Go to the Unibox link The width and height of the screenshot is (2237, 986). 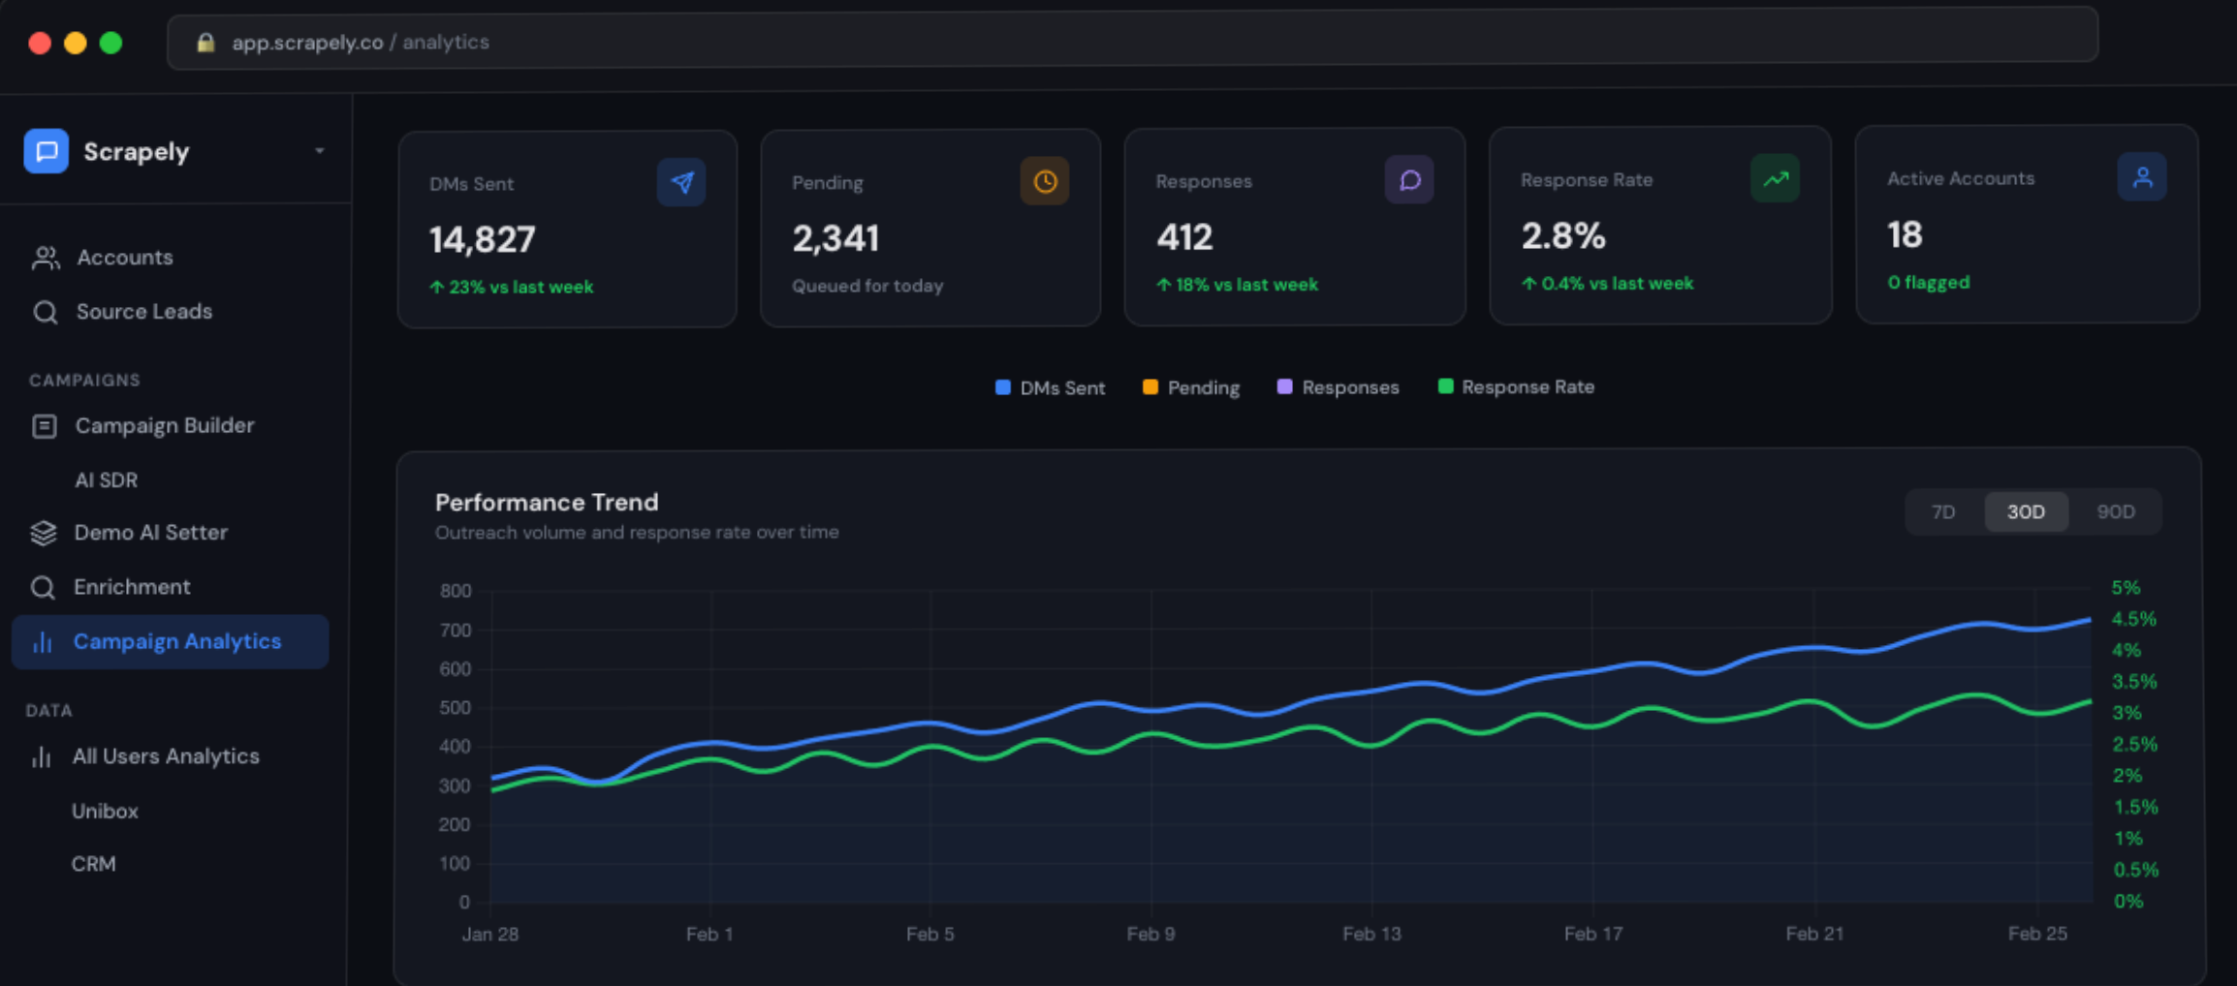pyautogui.click(x=105, y=811)
